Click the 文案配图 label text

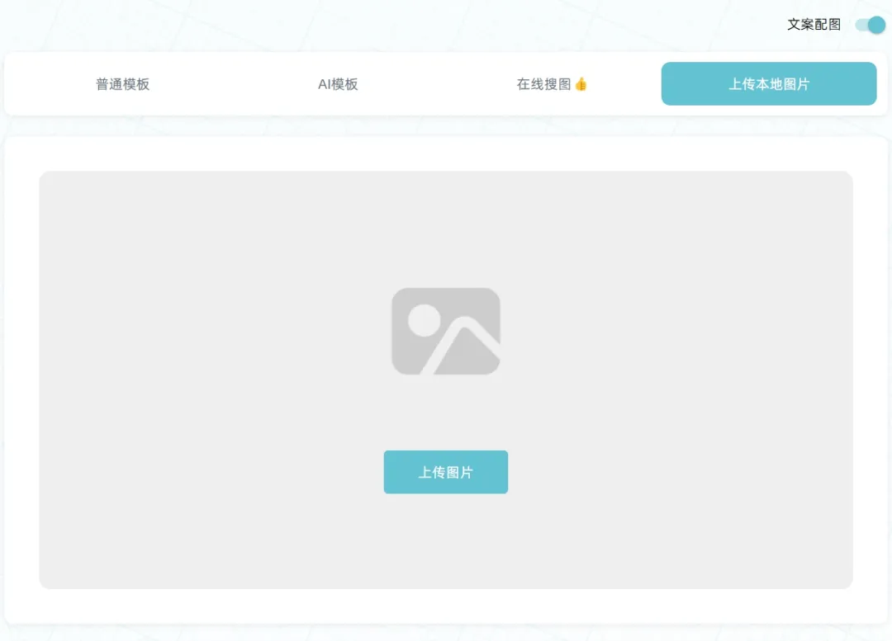(x=814, y=25)
